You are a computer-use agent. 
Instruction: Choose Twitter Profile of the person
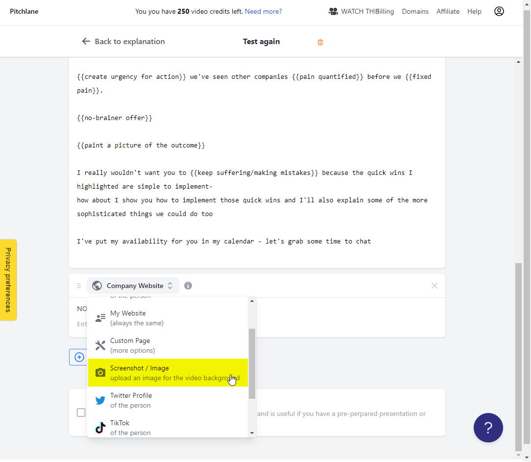(x=168, y=400)
